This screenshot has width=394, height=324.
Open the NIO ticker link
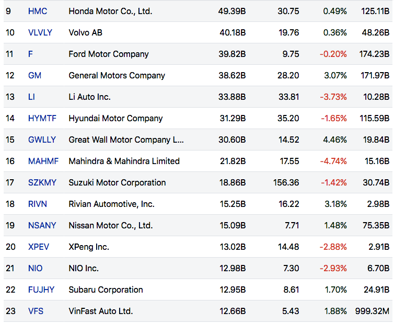click(36, 268)
